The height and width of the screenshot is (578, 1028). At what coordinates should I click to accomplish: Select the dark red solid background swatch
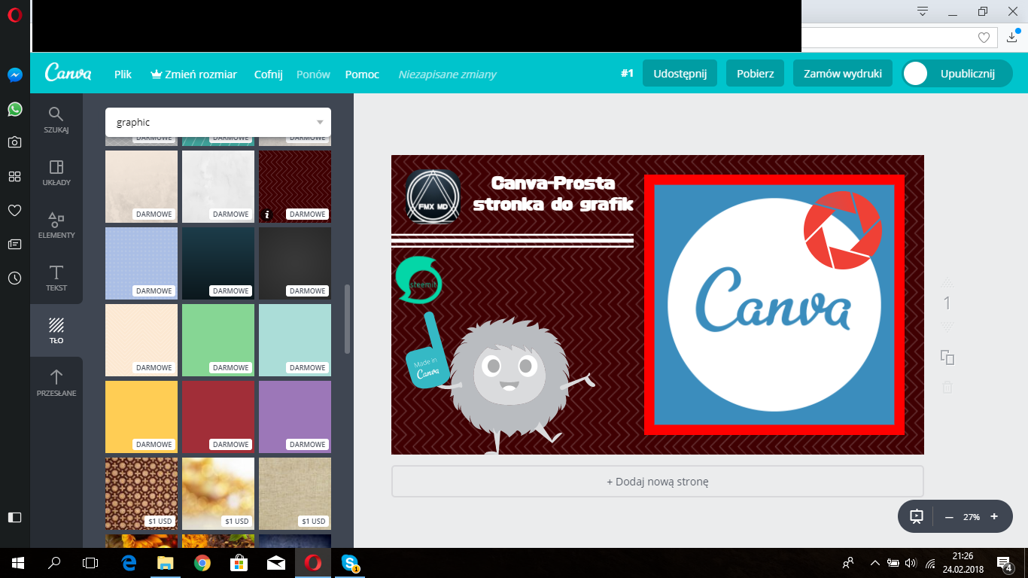pyautogui.click(x=218, y=417)
